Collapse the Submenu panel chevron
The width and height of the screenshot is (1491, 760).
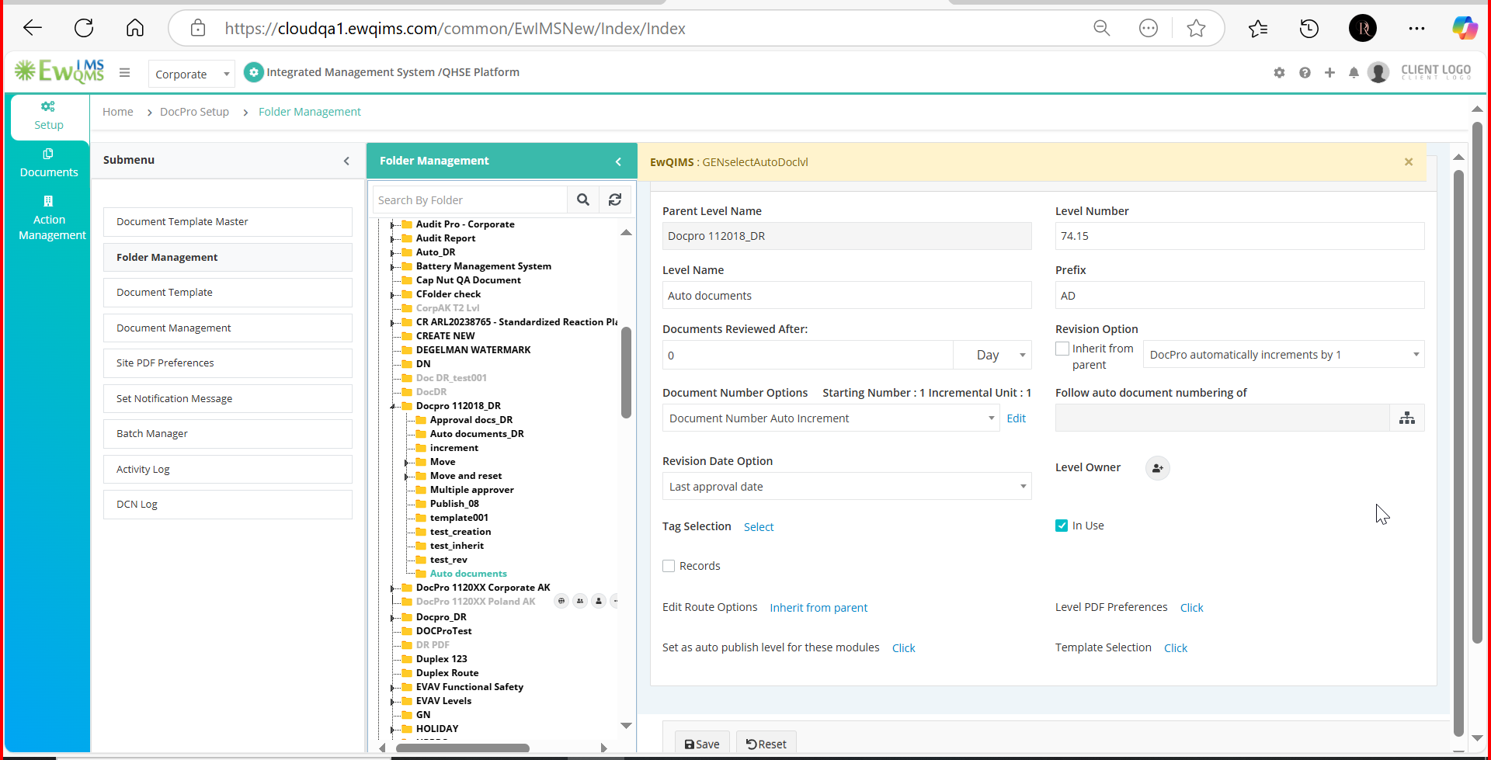(346, 161)
